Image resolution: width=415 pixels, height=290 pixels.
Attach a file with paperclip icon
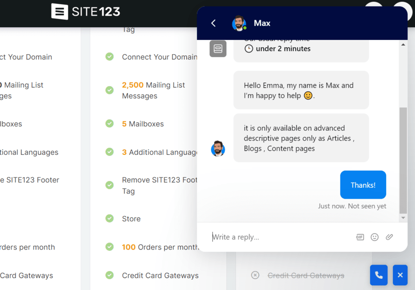(x=389, y=237)
